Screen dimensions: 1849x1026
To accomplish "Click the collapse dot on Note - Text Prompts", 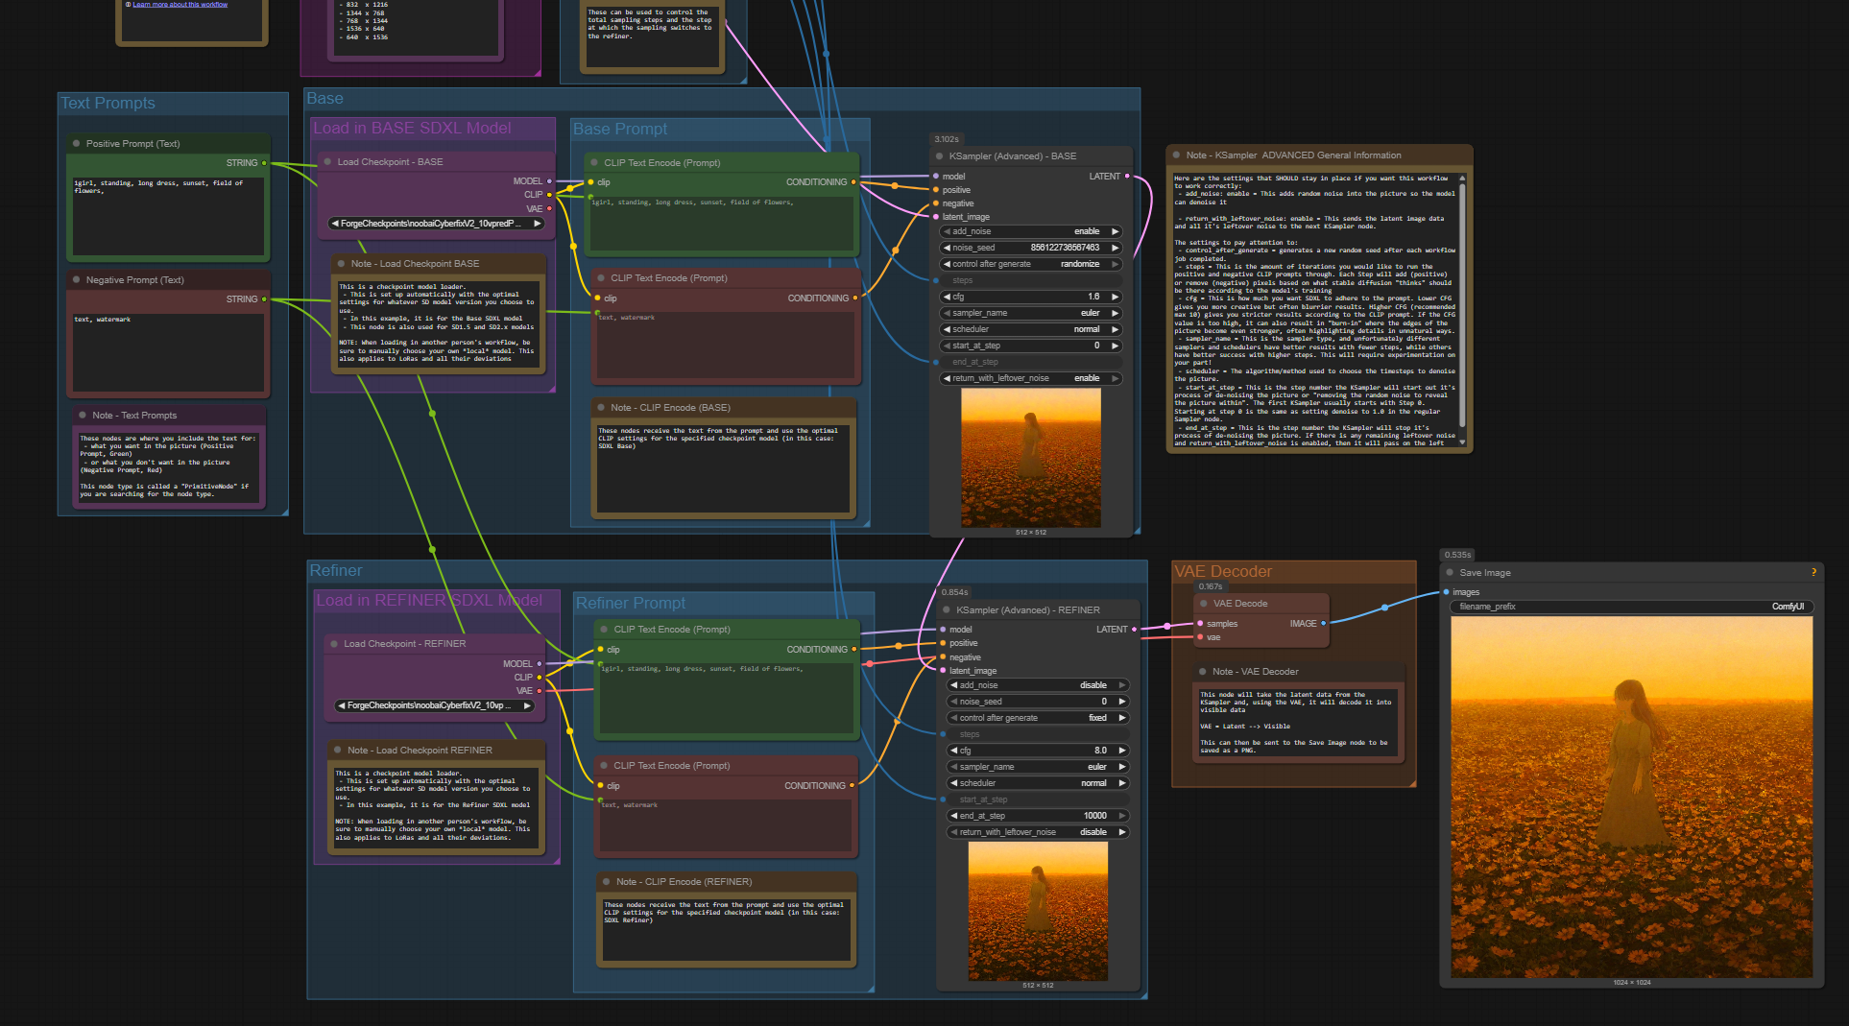I will click(x=83, y=416).
